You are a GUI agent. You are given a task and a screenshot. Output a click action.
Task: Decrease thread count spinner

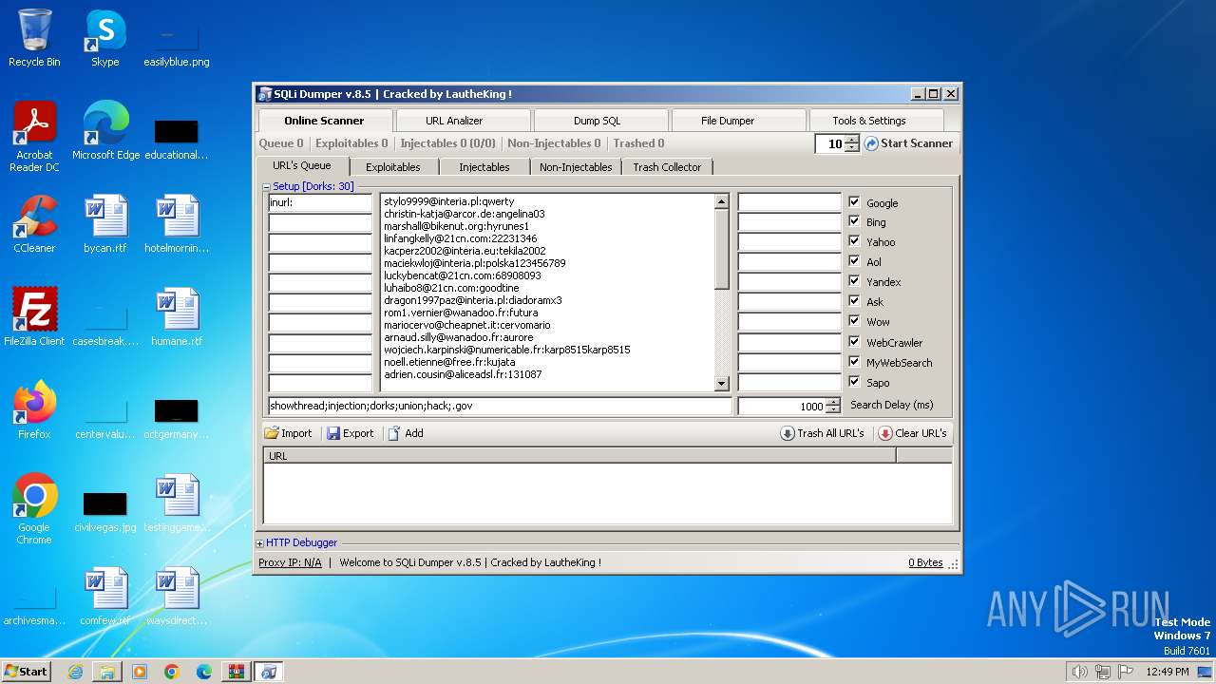(x=852, y=147)
